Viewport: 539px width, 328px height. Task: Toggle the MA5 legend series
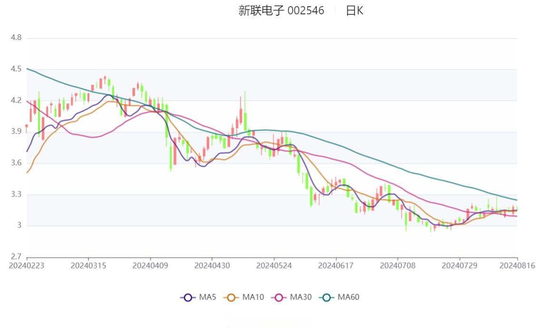pyautogui.click(x=198, y=297)
